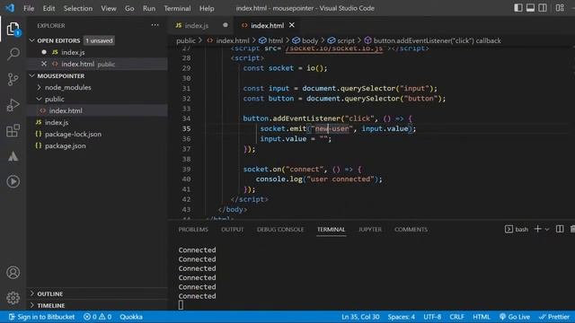575x323 pixels.
Task: Open Customize Layout icon
Action: pyautogui.click(x=560, y=8)
